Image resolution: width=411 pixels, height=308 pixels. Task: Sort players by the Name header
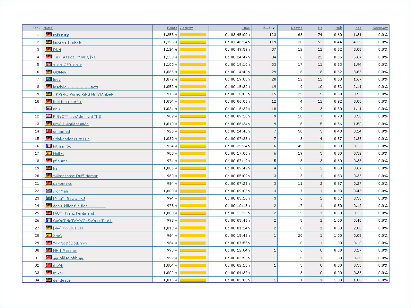(x=48, y=28)
